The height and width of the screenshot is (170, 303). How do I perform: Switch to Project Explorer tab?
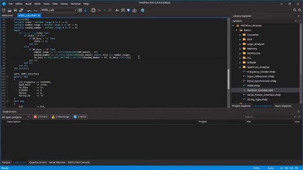[241, 106]
